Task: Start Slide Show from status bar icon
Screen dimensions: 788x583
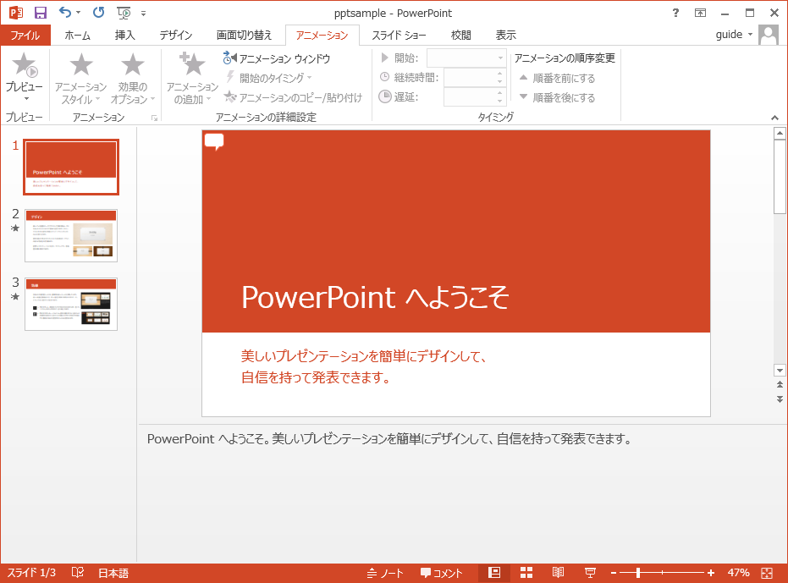Action: click(590, 573)
